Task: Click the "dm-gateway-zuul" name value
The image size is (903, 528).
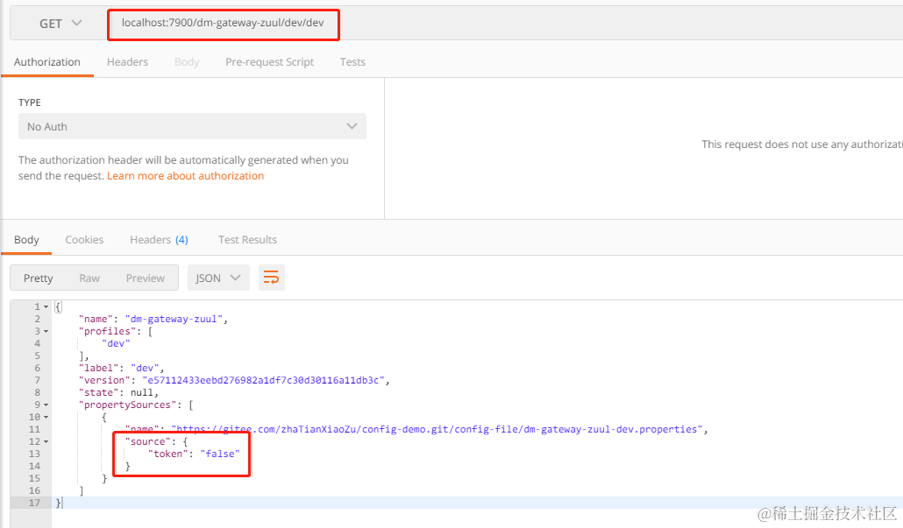Action: tap(174, 320)
